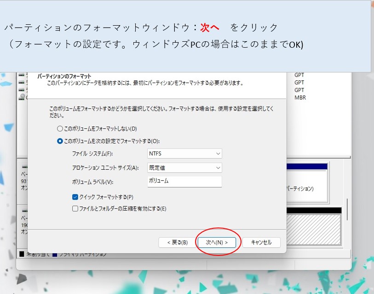
Task: Click the black 未割り当て legend swatch
Action: (x=21, y=254)
